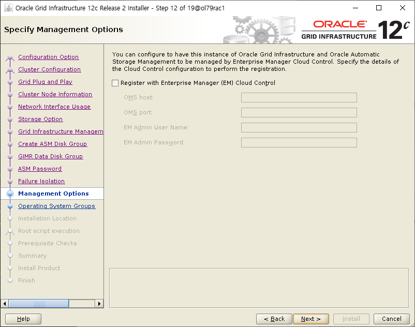Go to Configuration Option step
The height and width of the screenshot is (327, 415).
(49, 57)
